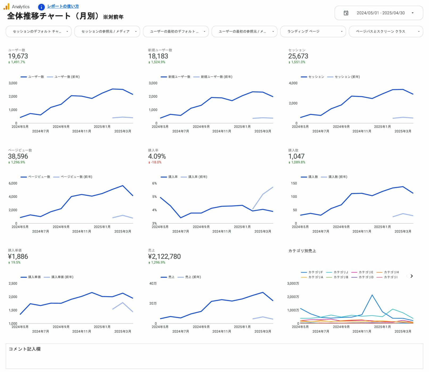This screenshot has height=372, width=429.
Task: Click the Google Analytics logo icon
Action: tap(6, 7)
